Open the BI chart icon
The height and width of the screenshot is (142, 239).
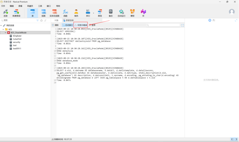143,13
